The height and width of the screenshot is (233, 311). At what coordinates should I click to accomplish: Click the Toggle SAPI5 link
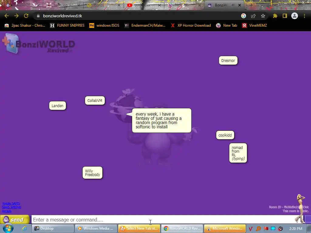coord(11,204)
